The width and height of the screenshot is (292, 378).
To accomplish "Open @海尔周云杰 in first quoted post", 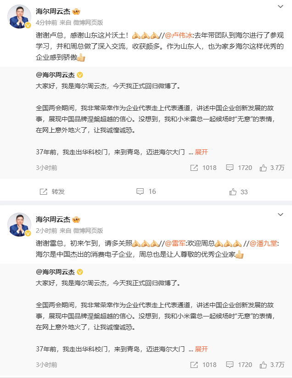I will [x=55, y=75].
